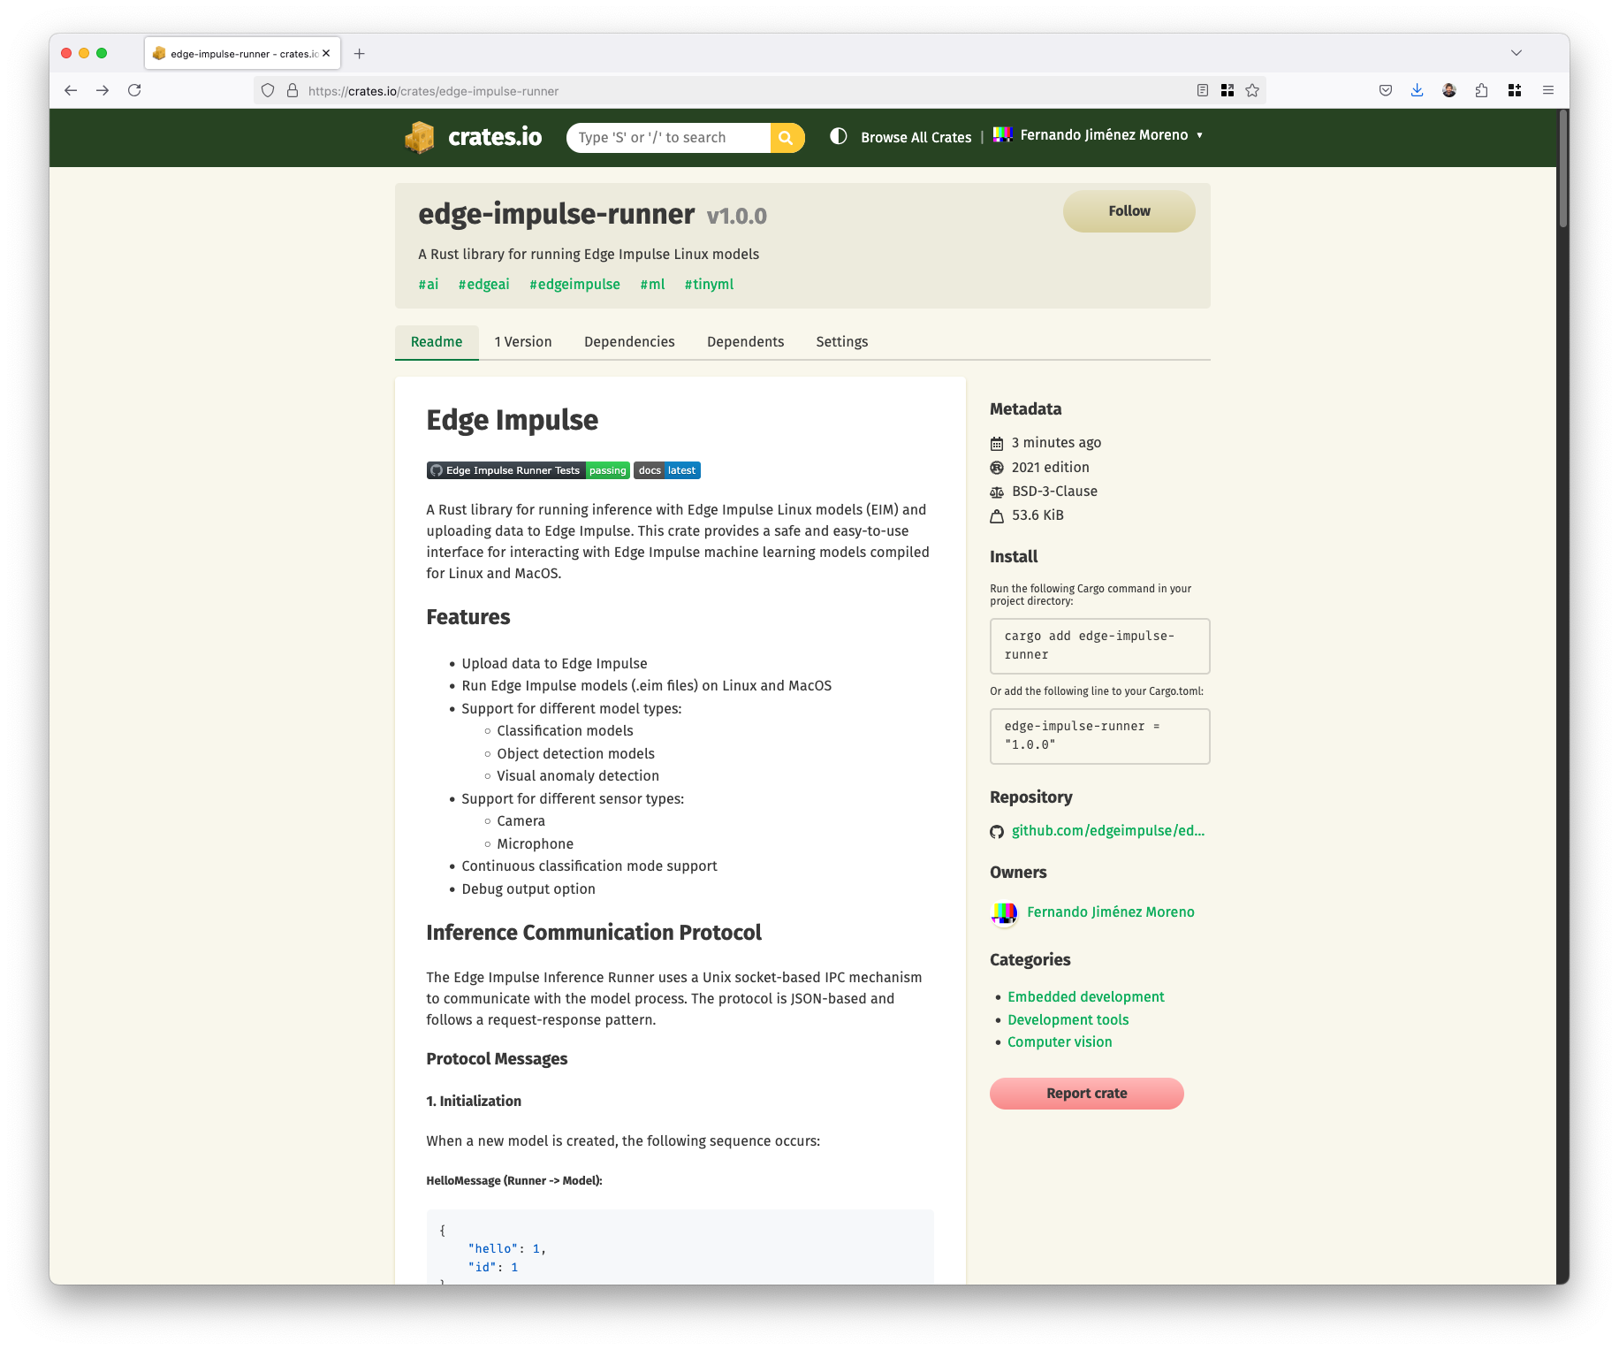Click the "Inference Communication Protocol" heading

click(594, 933)
